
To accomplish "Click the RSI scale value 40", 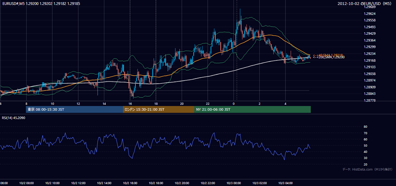I will [x=365, y=152].
